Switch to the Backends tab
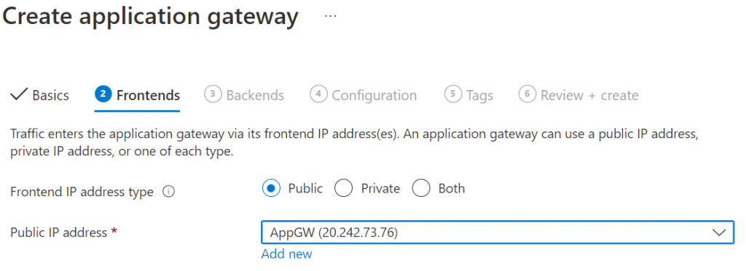 pyautogui.click(x=255, y=95)
